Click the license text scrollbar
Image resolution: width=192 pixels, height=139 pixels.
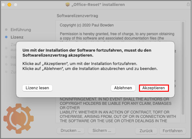coord(183,68)
